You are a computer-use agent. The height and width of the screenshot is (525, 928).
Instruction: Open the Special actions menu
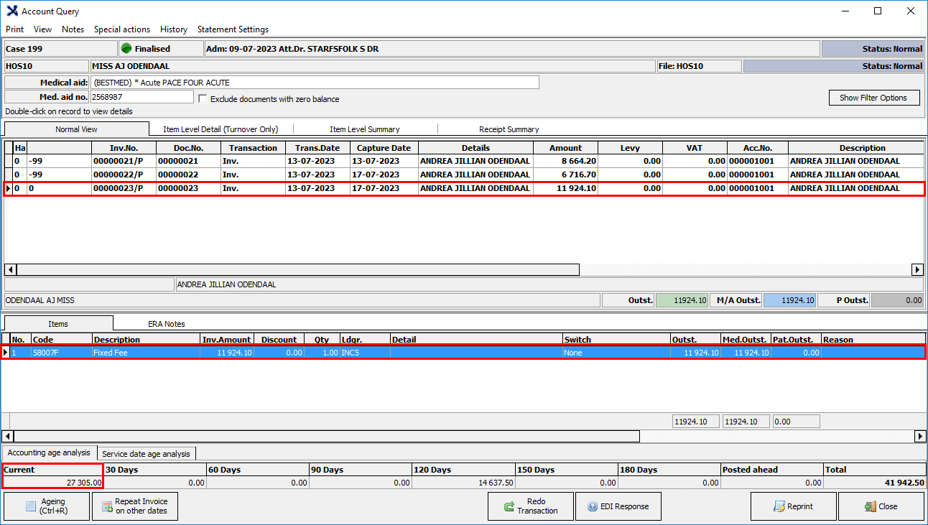click(122, 29)
